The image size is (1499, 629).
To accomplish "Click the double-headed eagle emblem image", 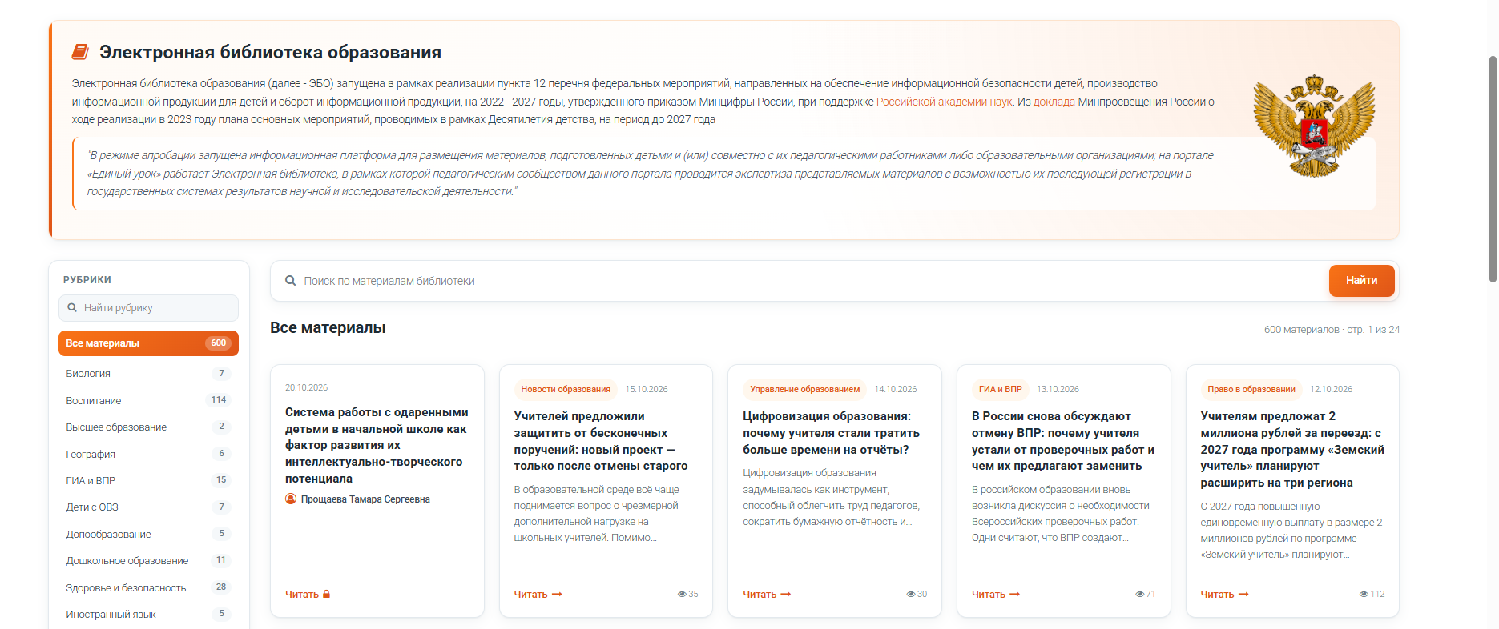I will click(1314, 126).
